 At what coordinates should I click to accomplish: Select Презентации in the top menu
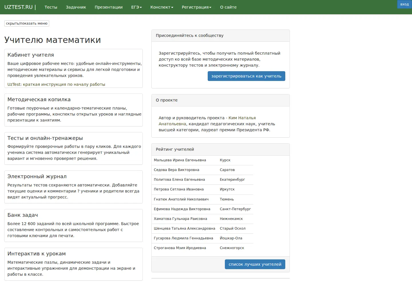coord(109,7)
